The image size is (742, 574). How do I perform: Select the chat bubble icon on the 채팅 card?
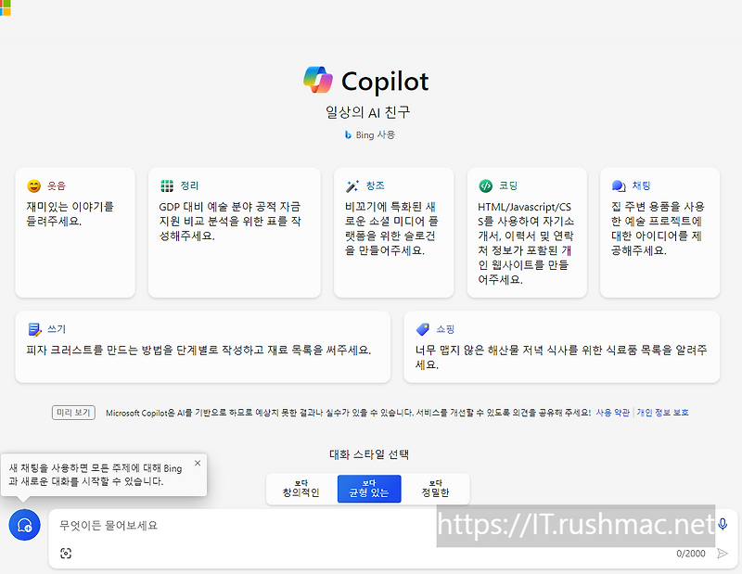coord(616,184)
